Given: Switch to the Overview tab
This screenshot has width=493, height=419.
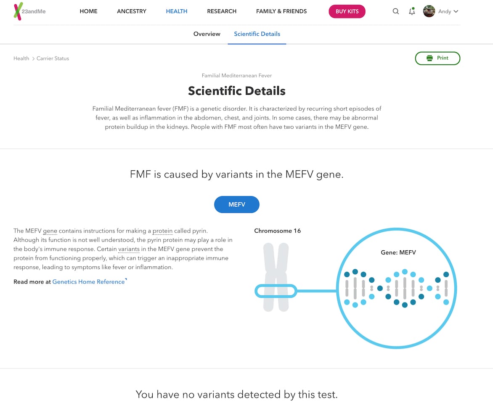Looking at the screenshot, I should pyautogui.click(x=207, y=34).
